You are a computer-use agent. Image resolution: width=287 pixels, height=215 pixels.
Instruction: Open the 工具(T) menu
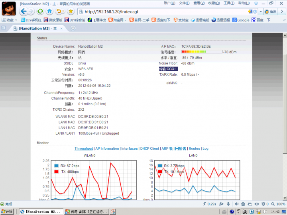(229, 3)
